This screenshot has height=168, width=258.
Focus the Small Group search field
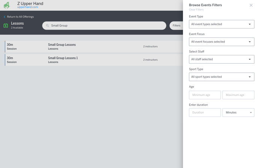click(104, 25)
